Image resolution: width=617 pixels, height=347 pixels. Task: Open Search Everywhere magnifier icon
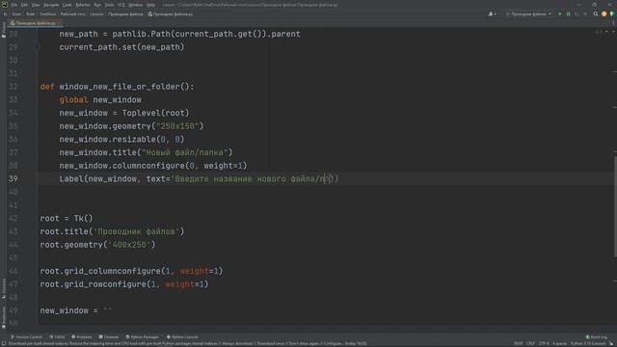596,14
